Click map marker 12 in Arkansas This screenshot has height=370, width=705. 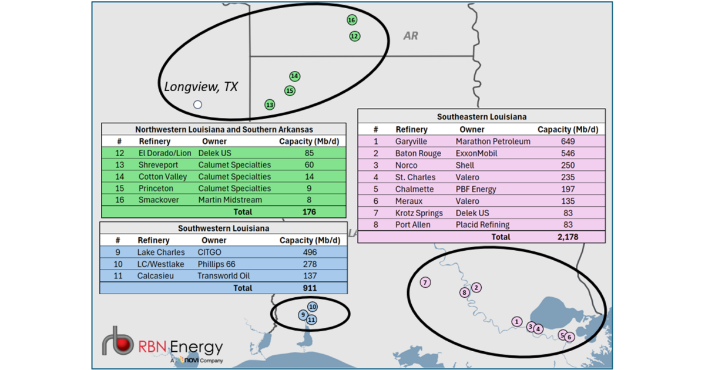[354, 36]
